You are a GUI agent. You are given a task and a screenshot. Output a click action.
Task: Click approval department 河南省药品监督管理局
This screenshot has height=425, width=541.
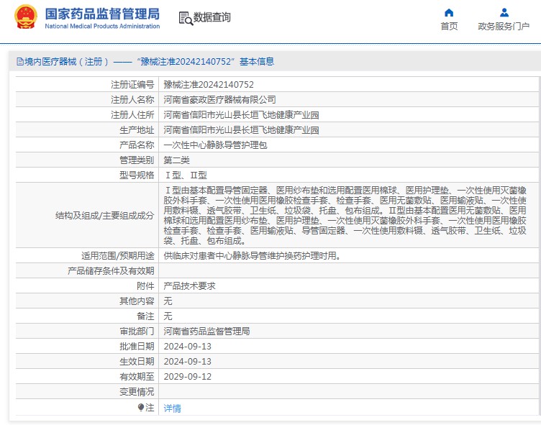(206, 331)
